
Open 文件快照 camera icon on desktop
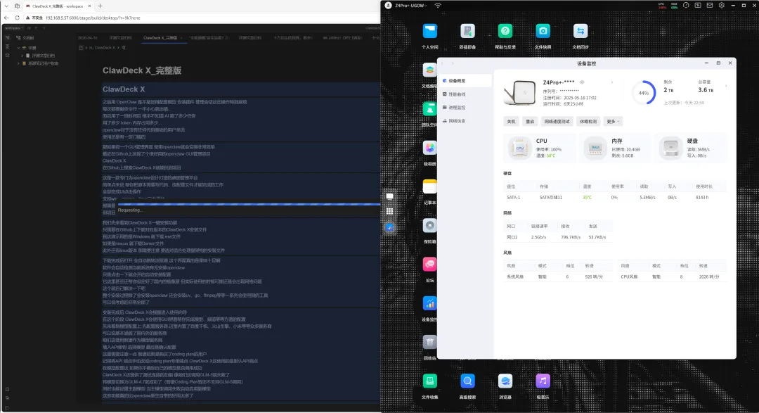543,32
